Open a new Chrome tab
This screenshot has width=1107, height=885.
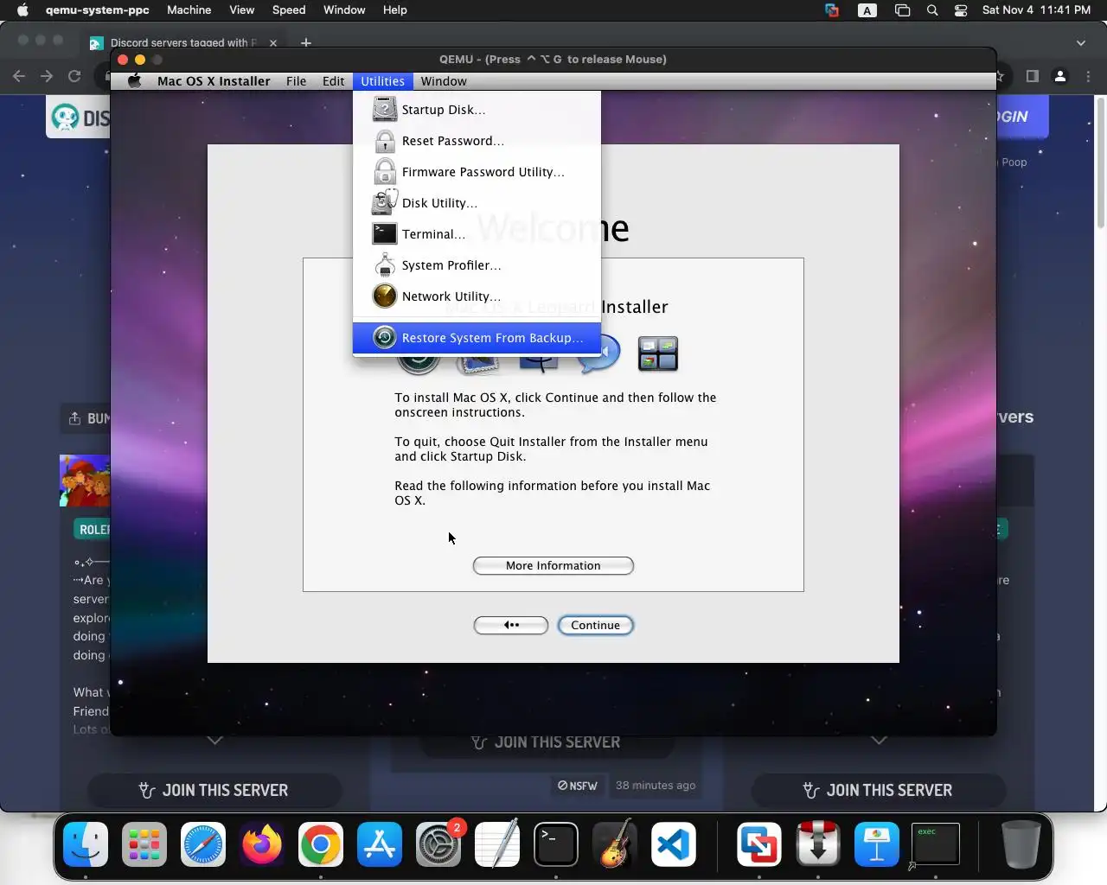tap(305, 42)
